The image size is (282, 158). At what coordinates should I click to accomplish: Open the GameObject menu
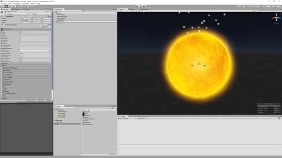pyautogui.click(x=17, y=4)
